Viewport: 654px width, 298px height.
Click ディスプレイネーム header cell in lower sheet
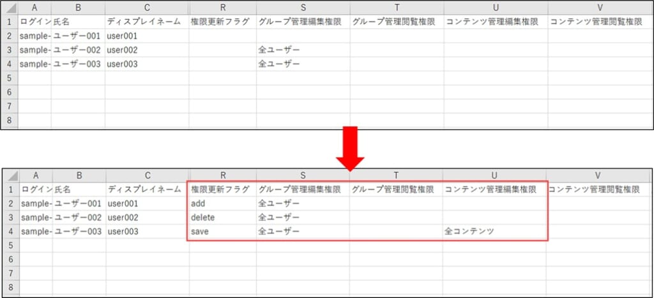[x=148, y=190]
